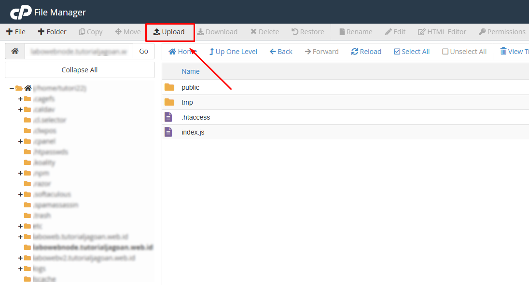Go to Home in the navigation bar
Viewport: 529px width, 285px height.
[x=182, y=52]
